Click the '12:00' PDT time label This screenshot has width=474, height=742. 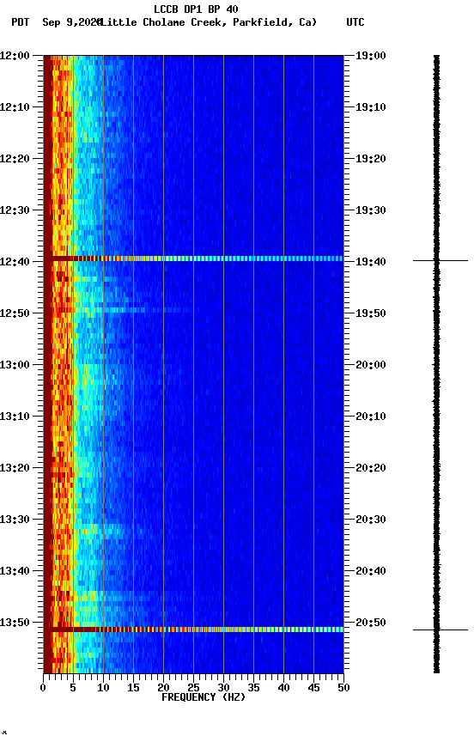pos(15,56)
